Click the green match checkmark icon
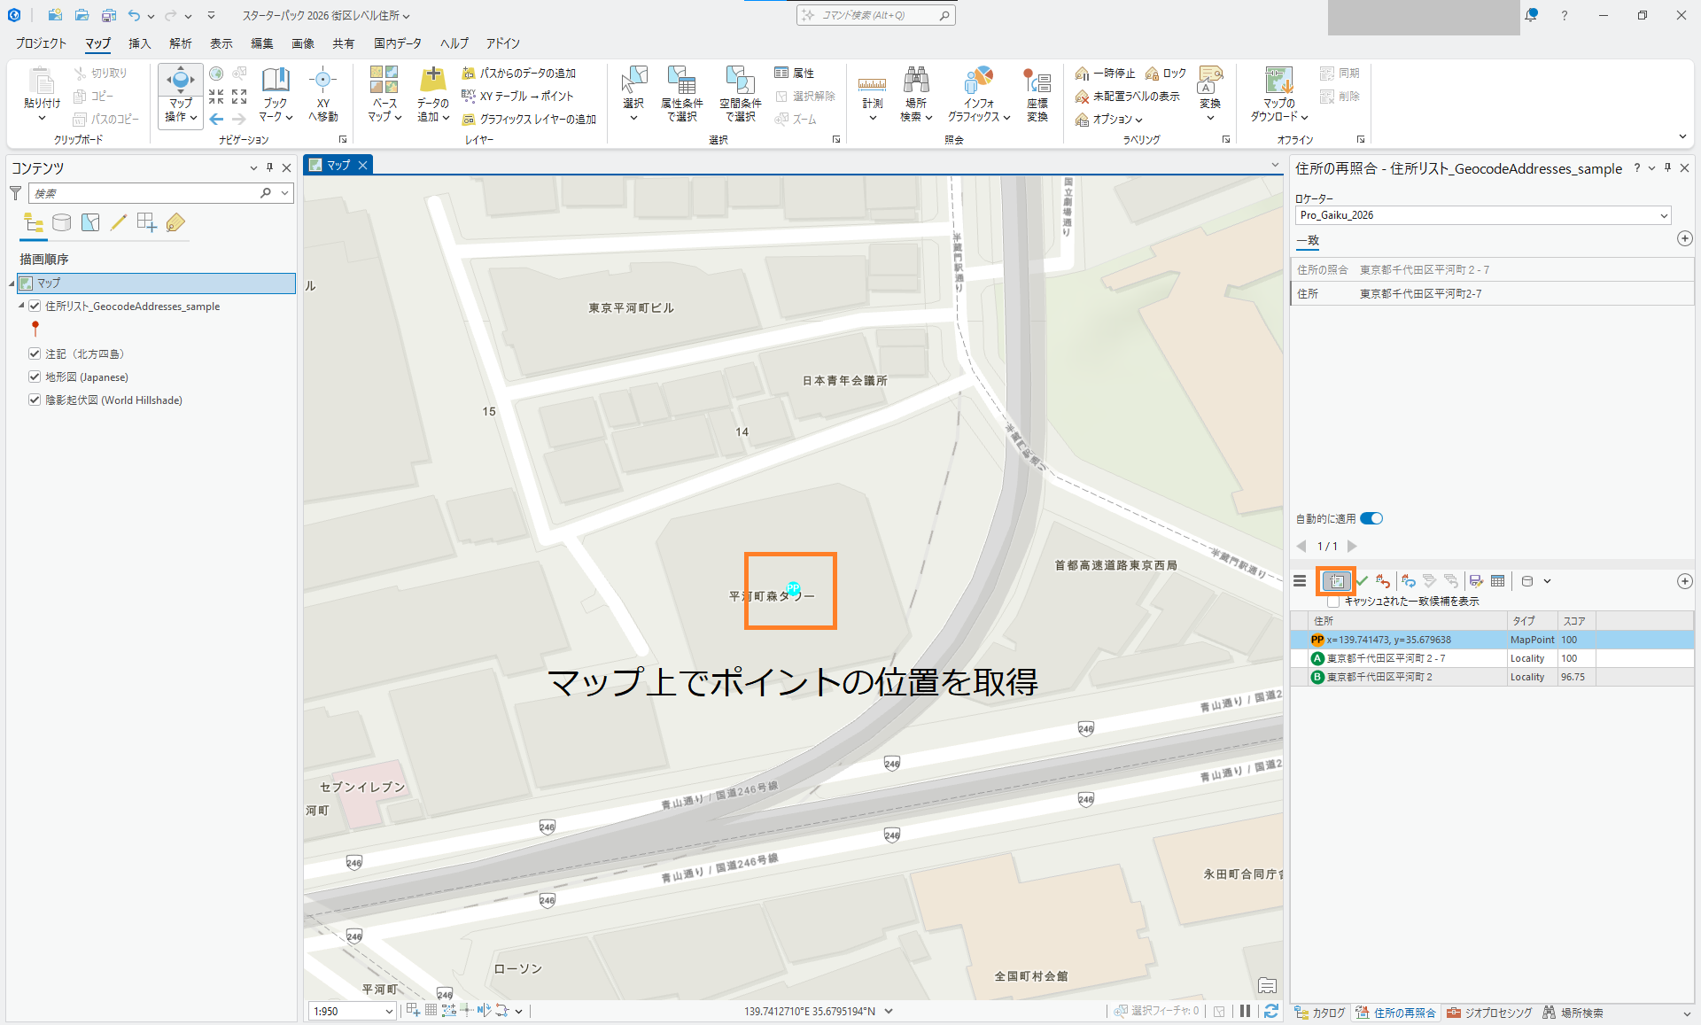 click(x=1362, y=581)
